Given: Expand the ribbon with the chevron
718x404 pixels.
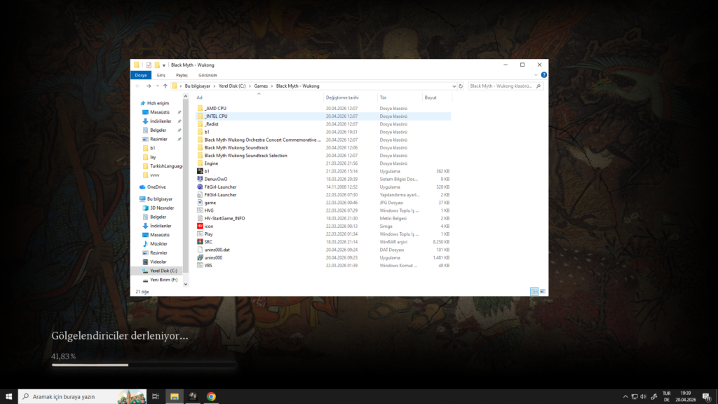Looking at the screenshot, I should click(x=536, y=74).
